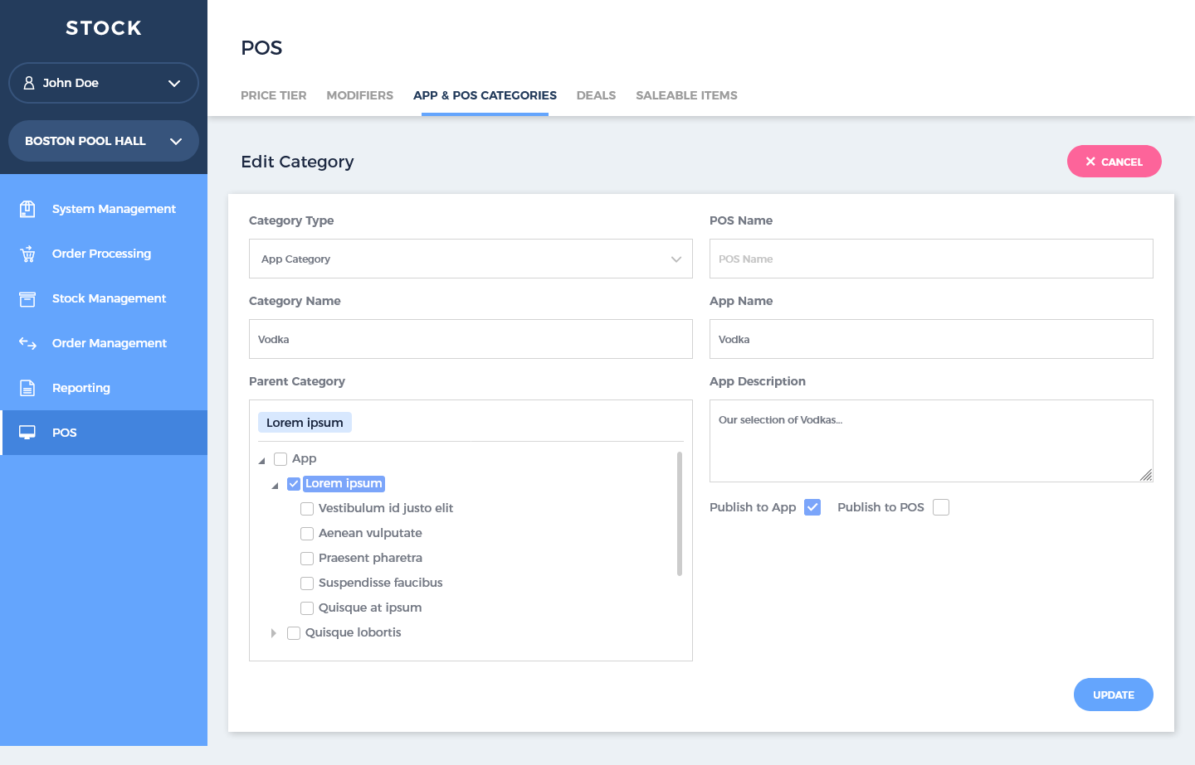
Task: Click the Order Management arrows icon
Action: point(27,343)
